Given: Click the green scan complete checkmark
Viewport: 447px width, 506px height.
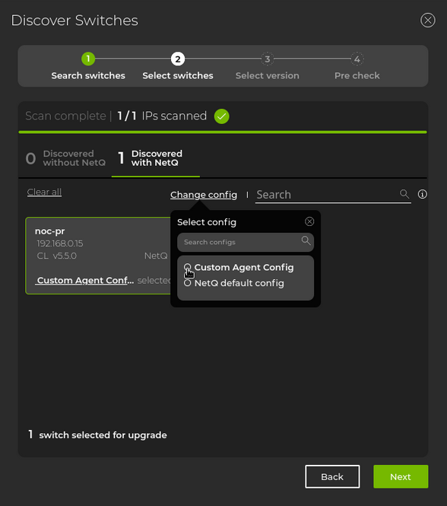Looking at the screenshot, I should click(x=221, y=116).
